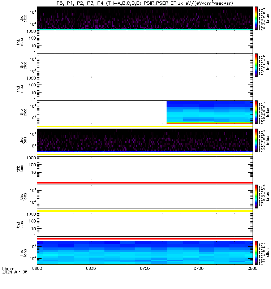Viewport: 271px width, 289px height.
Task: Click the yellow bar below the elec panel
Action: tap(145, 126)
